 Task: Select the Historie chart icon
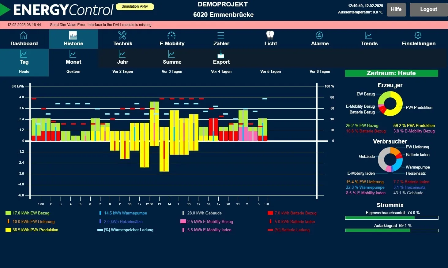(x=73, y=35)
